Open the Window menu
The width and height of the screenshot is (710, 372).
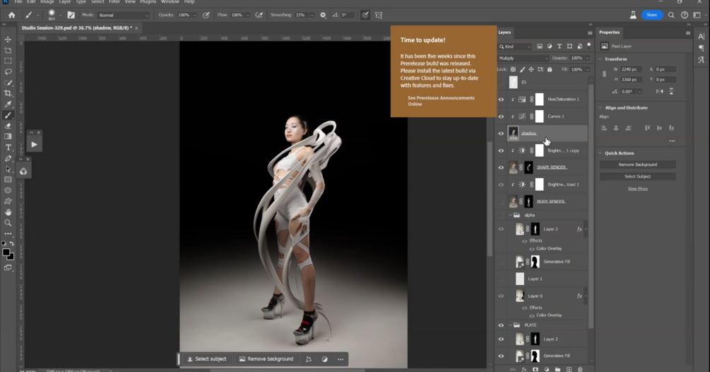(170, 2)
